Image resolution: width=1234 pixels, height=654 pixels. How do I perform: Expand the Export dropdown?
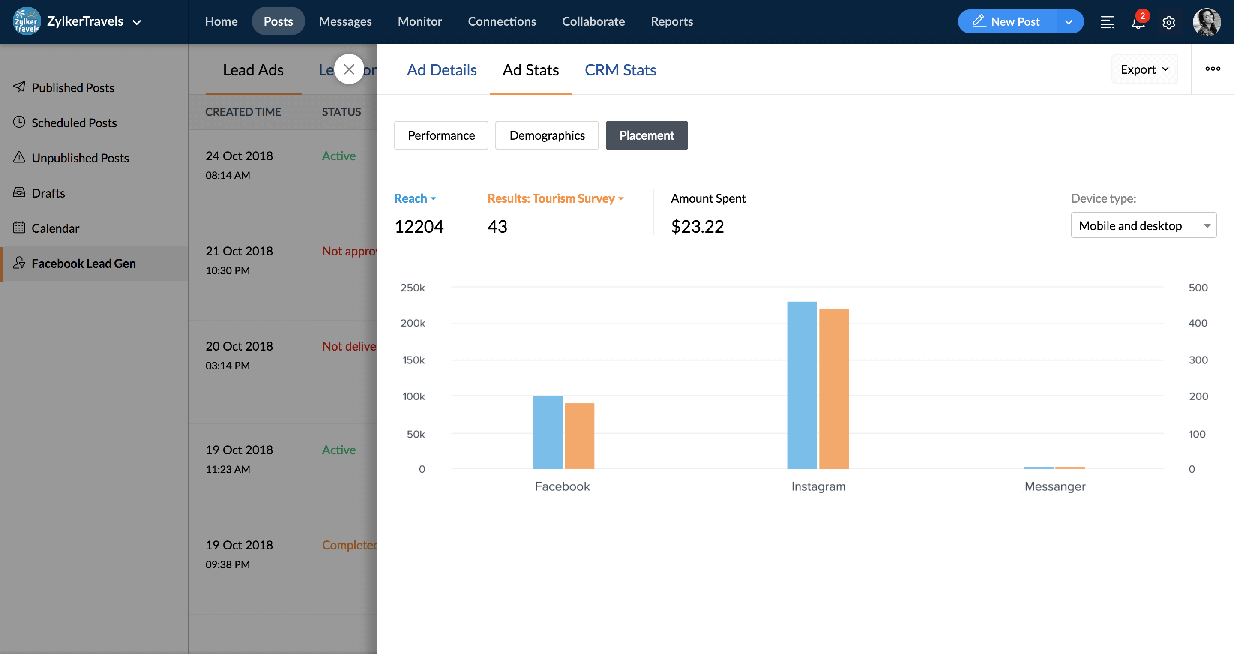[1144, 69]
